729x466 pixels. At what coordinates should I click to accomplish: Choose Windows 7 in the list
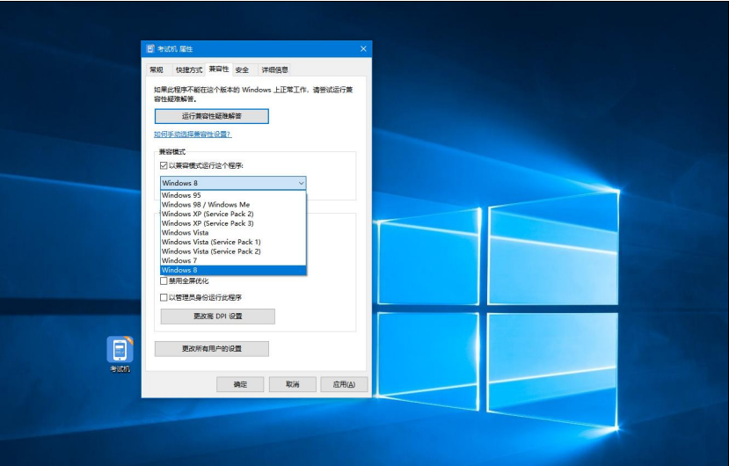[x=233, y=260]
